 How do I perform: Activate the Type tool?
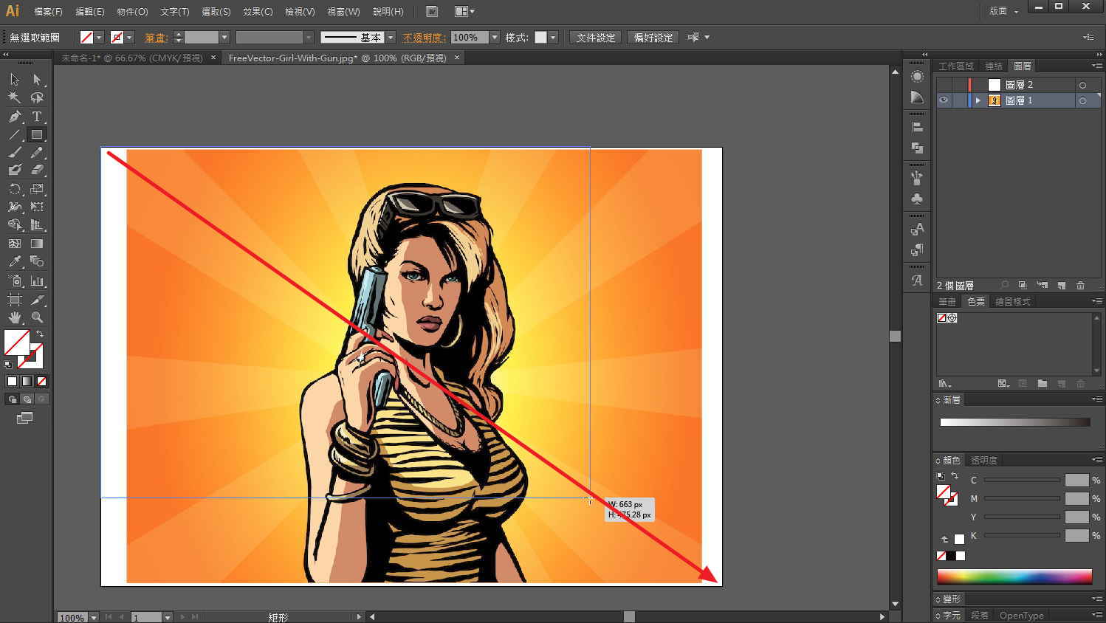[x=37, y=117]
